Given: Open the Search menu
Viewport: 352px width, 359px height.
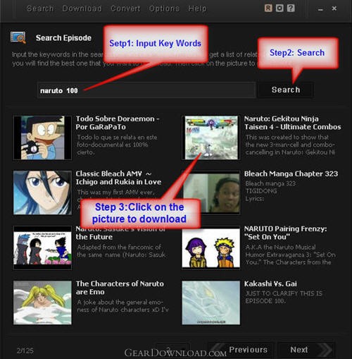Looking at the screenshot, I should (40, 8).
